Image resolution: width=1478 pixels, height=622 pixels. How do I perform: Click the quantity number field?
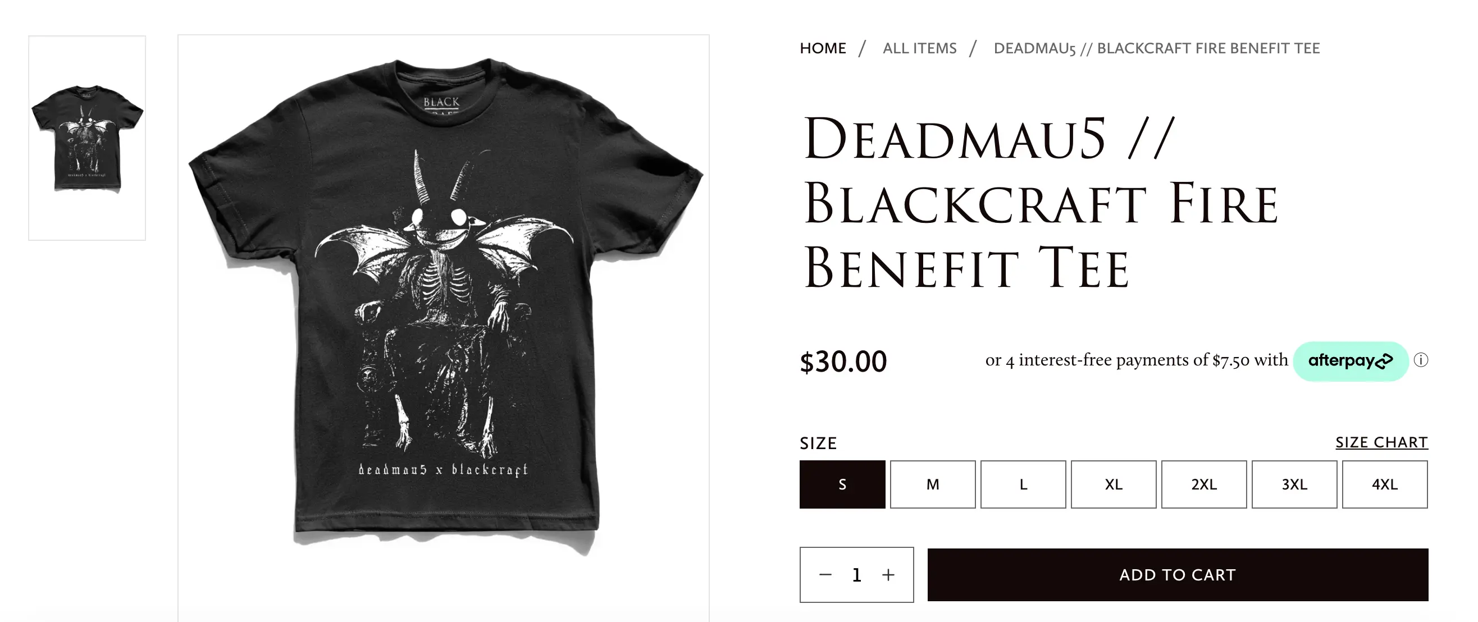pyautogui.click(x=856, y=574)
